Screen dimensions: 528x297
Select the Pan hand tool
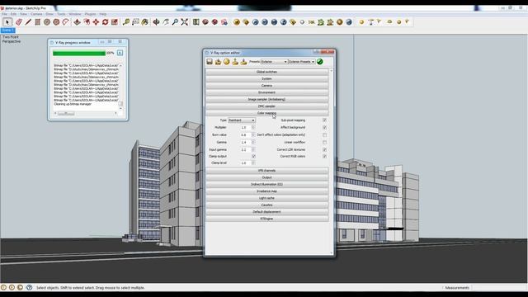[x=166, y=22]
